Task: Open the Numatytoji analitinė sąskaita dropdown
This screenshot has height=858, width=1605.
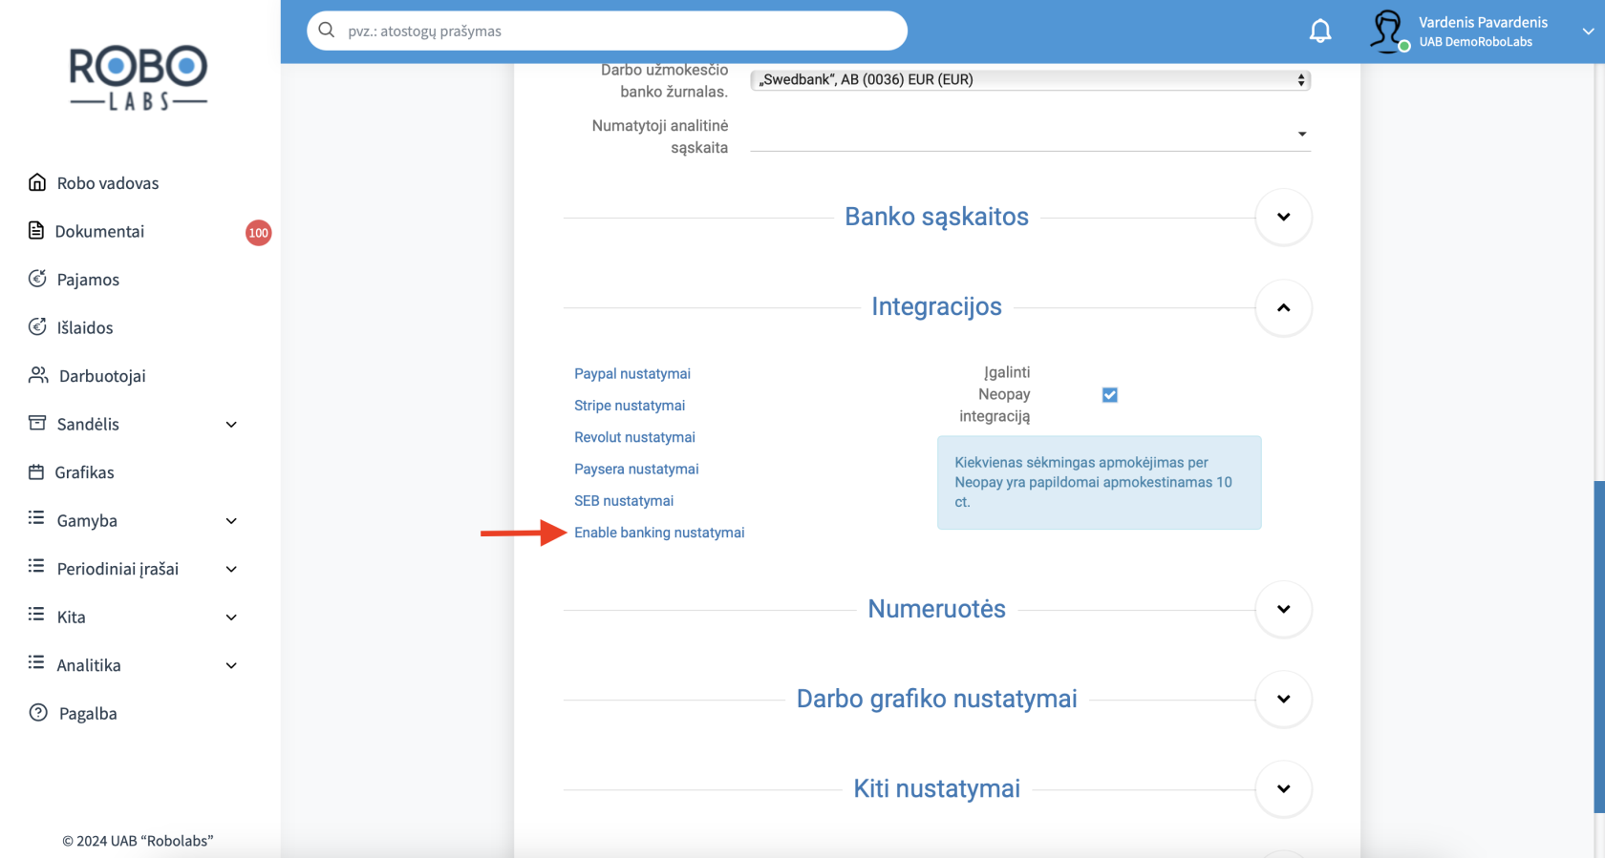Action: pos(1031,135)
